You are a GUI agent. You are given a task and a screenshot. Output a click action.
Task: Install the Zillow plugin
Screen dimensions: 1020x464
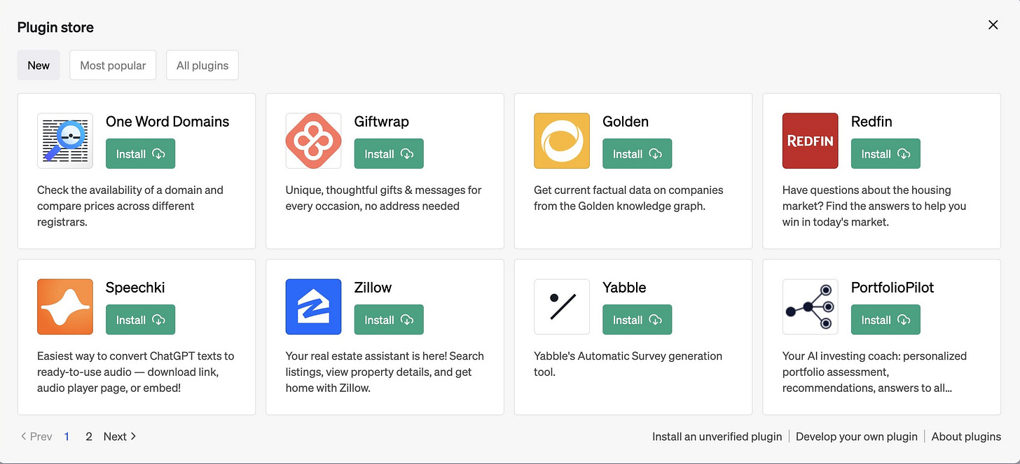pos(389,320)
